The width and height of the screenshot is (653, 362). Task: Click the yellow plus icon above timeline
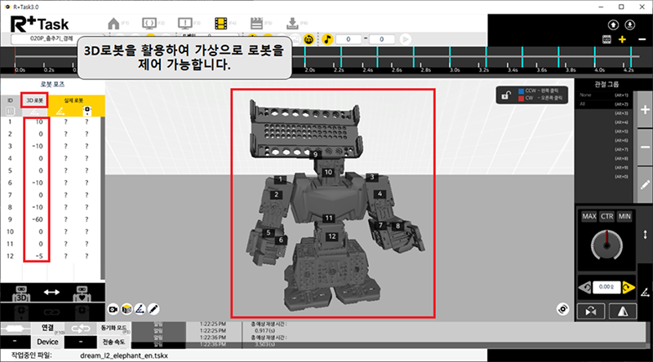pos(622,39)
